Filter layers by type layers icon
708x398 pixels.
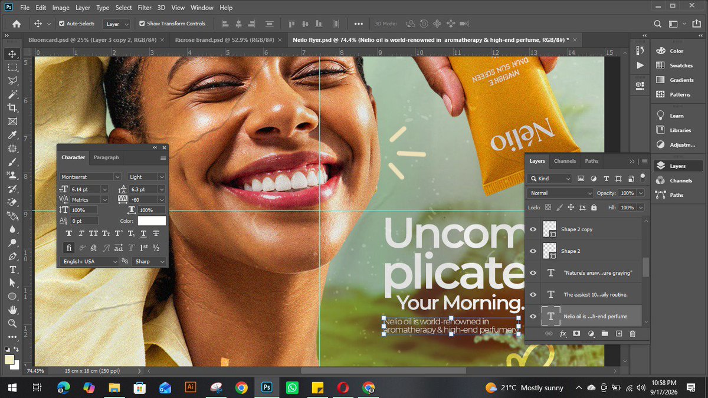[606, 178]
